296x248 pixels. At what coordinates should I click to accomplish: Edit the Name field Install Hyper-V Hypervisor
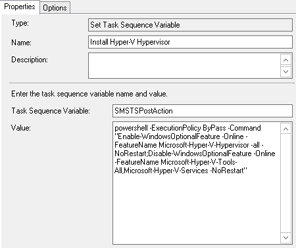190,42
